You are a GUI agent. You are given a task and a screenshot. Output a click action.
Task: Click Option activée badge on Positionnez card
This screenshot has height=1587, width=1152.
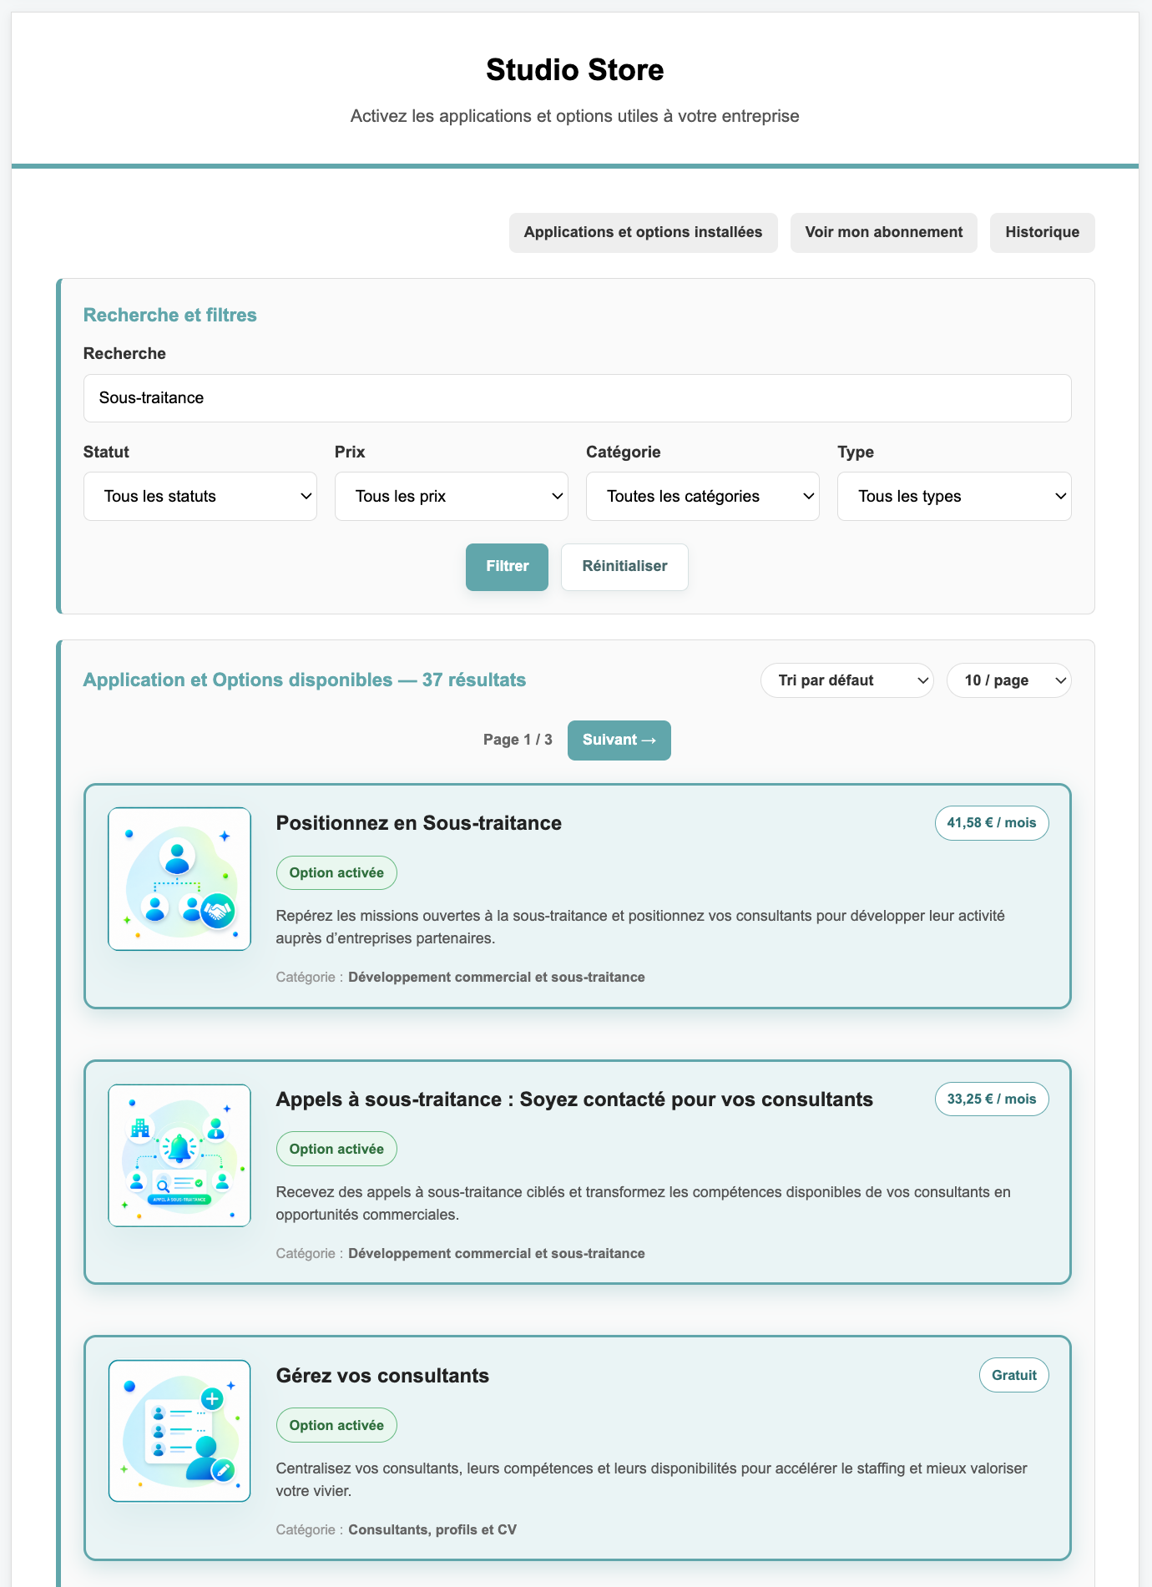point(336,873)
